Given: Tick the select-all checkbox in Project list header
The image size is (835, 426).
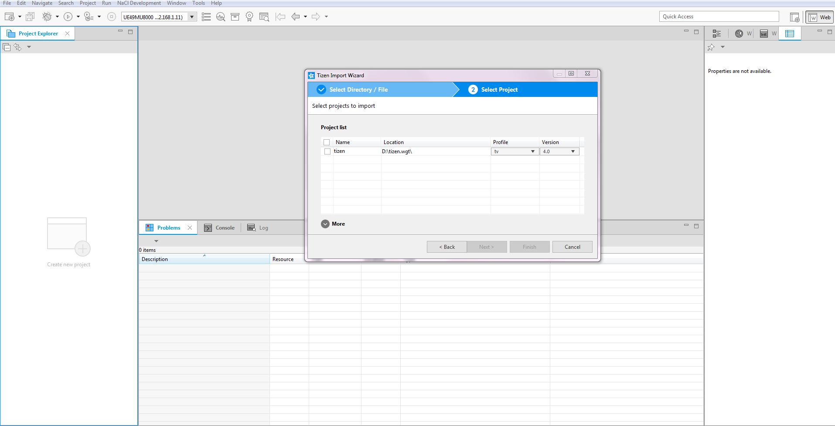Looking at the screenshot, I should coord(327,142).
